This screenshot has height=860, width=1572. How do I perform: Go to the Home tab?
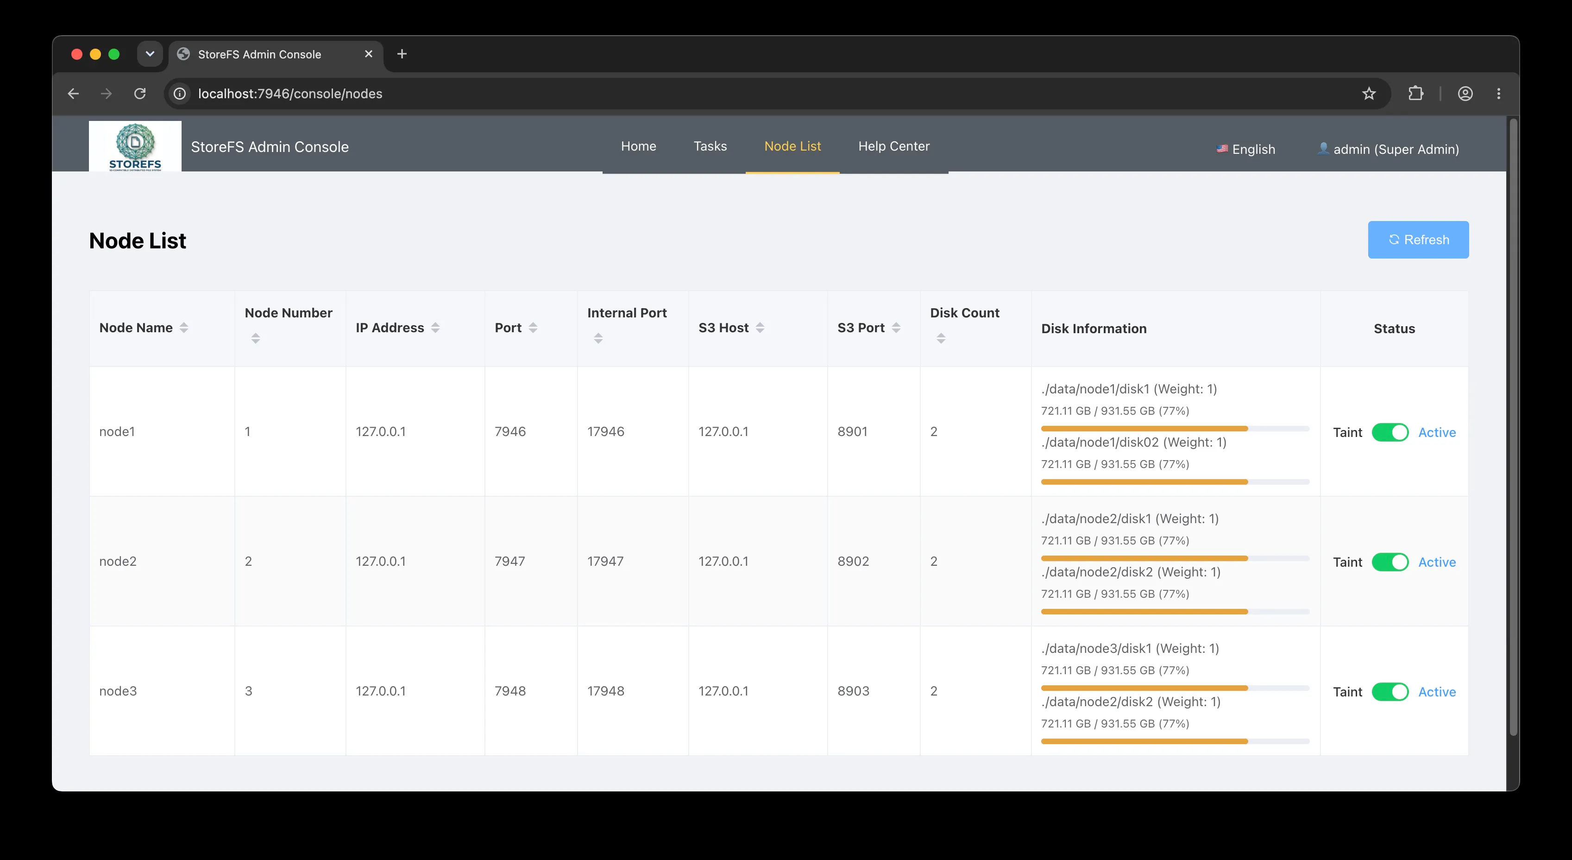[638, 146]
